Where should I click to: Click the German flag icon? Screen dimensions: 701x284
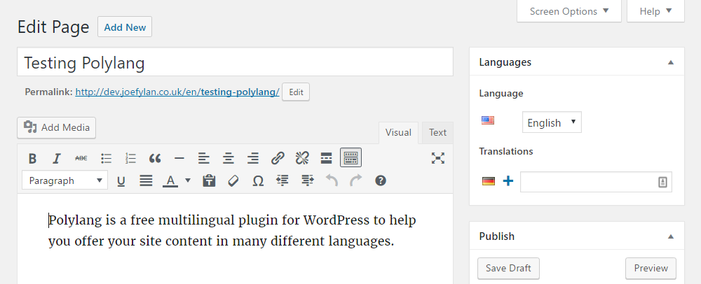(x=489, y=181)
